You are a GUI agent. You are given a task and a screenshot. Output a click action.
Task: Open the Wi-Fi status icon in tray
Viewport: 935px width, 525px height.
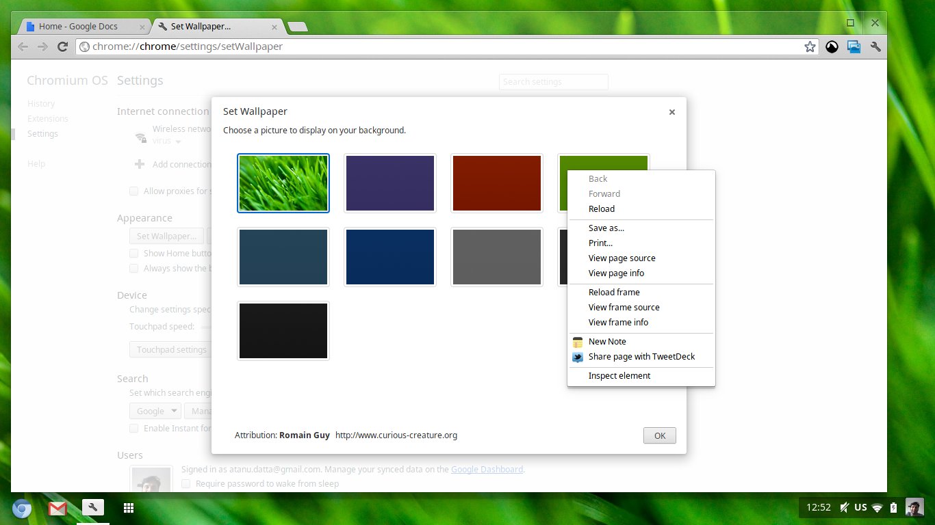(x=877, y=507)
